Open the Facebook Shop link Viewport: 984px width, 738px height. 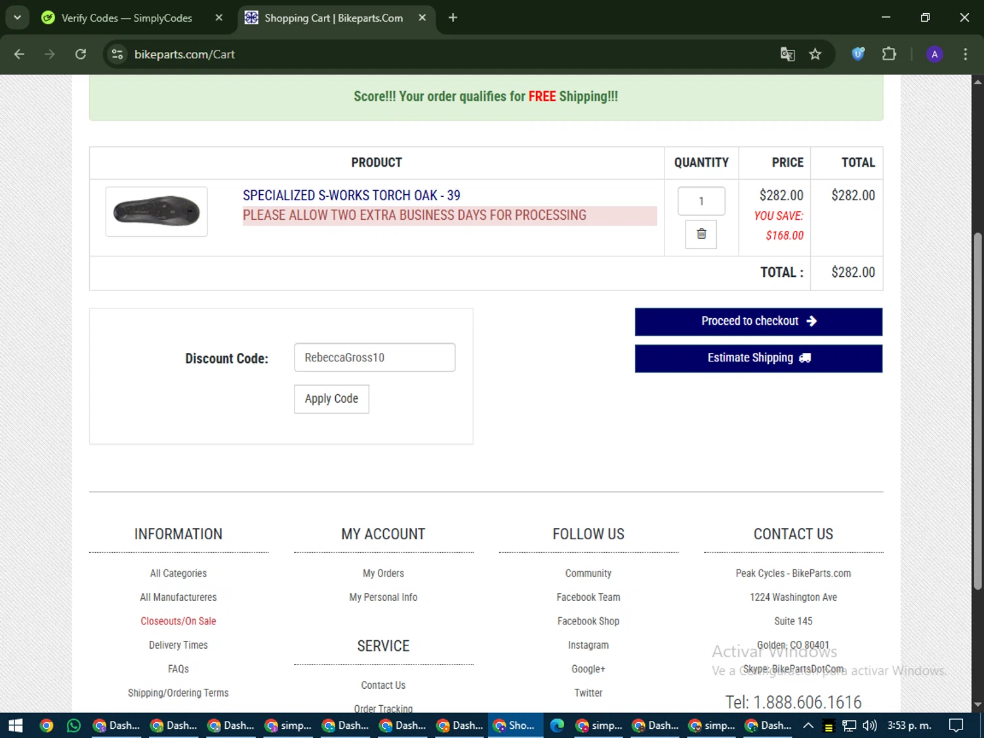pyautogui.click(x=588, y=621)
